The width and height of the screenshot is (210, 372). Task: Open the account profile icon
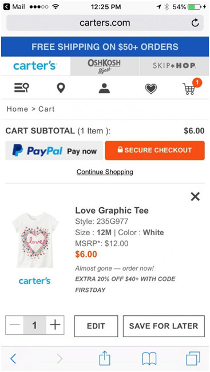point(104,88)
